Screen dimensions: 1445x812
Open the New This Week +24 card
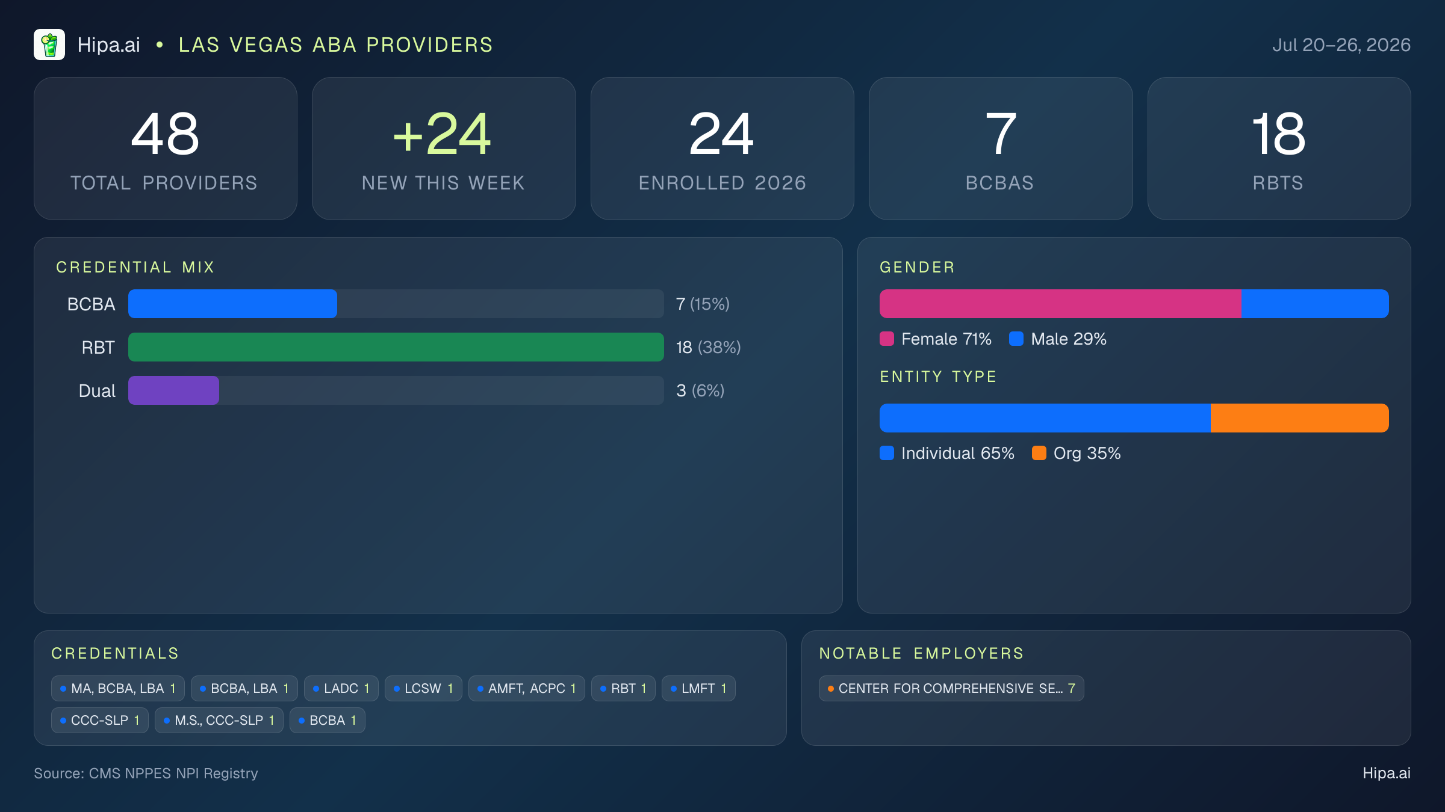click(444, 149)
